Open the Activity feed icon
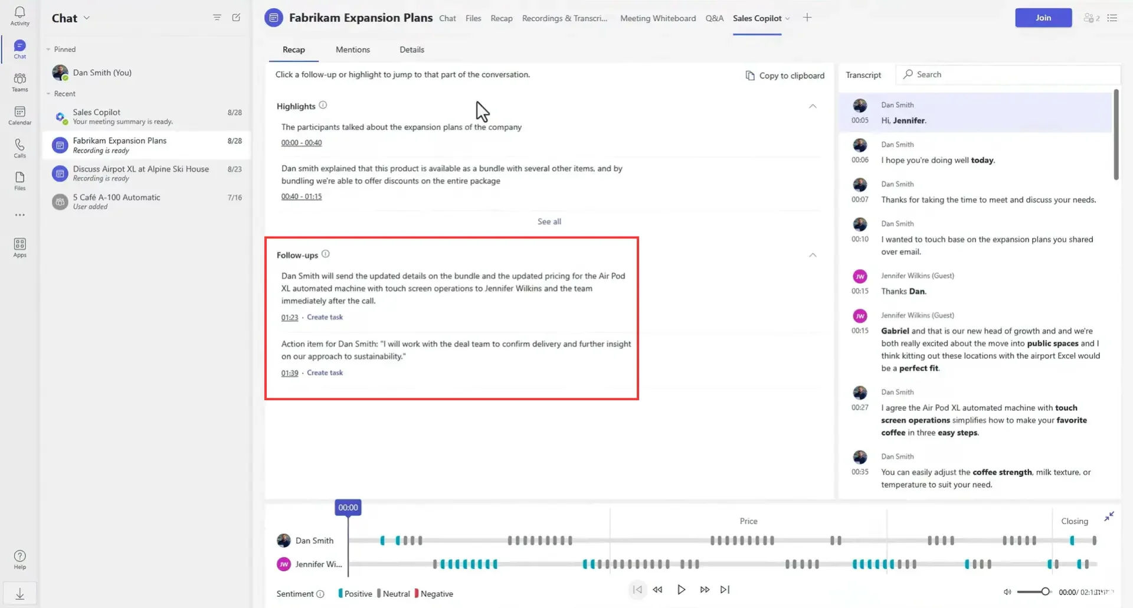The height and width of the screenshot is (608, 1133). (19, 16)
